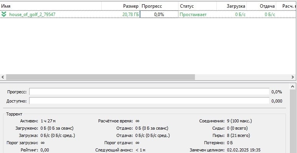Click the Следующий анонс value < 1 м
The height and width of the screenshot is (153, 297).
(140, 150)
